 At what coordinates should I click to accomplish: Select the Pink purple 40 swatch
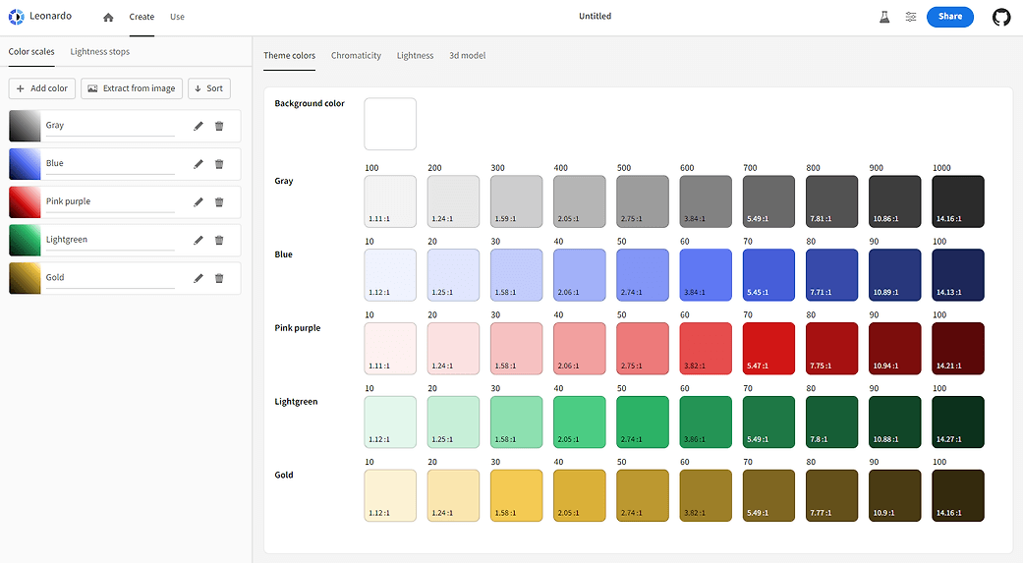580,349
